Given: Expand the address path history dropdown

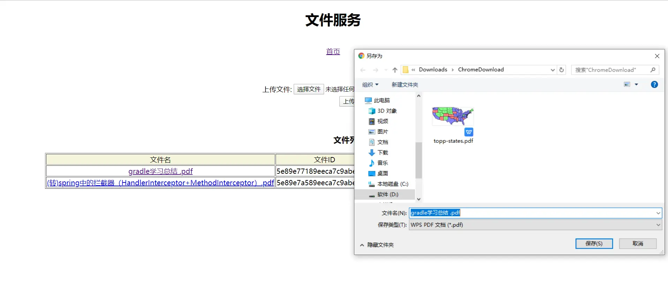Looking at the screenshot, I should point(553,70).
